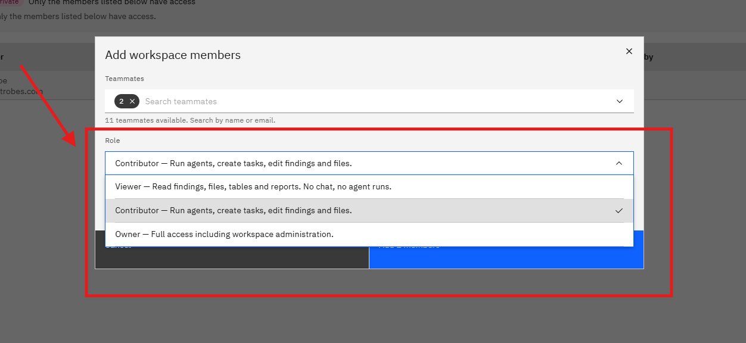Select the Owner role option
The image size is (746, 343).
pos(369,234)
